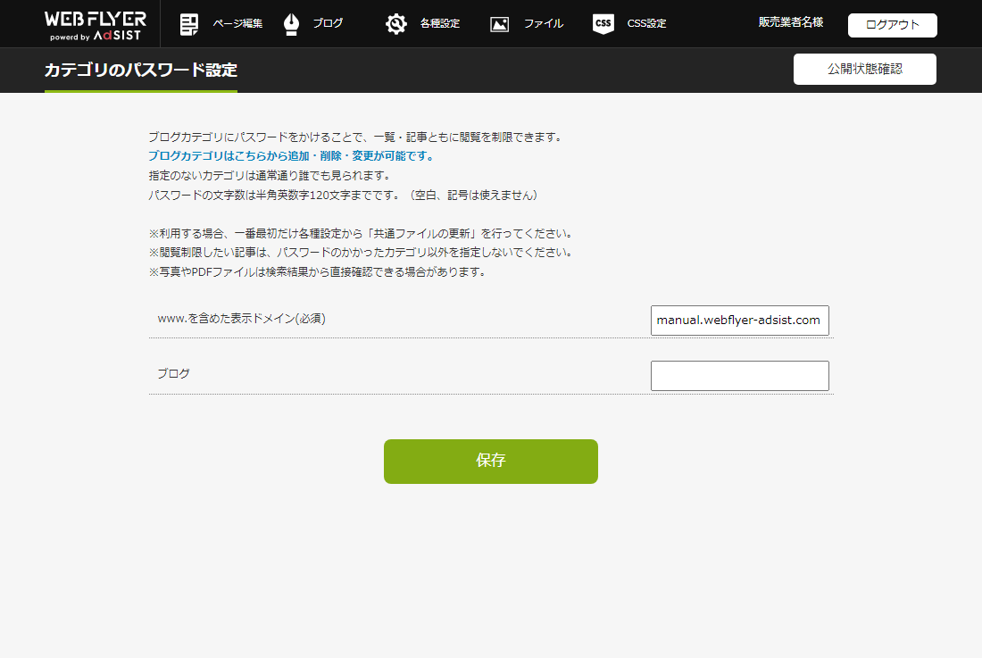Click the file picture icon
This screenshot has width=982, height=658.
click(499, 24)
